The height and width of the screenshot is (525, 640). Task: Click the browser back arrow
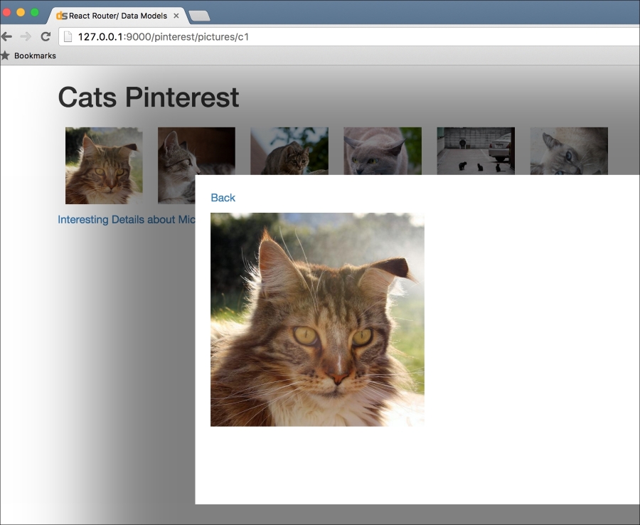[x=6, y=37]
